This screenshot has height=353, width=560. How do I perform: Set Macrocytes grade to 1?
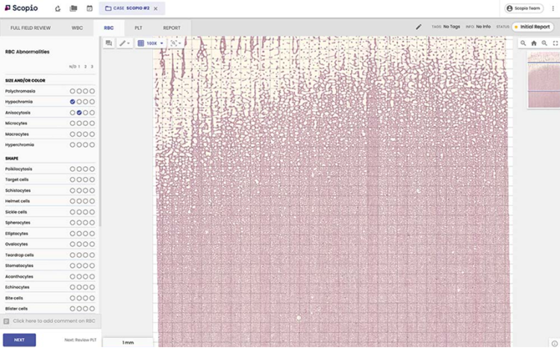coord(79,134)
